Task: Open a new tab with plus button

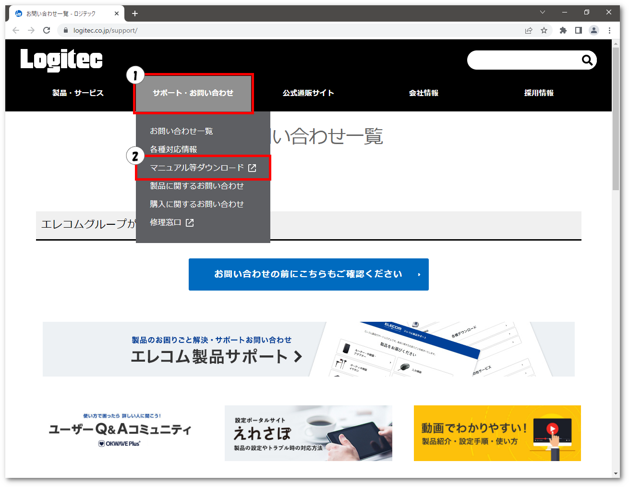Action: click(x=135, y=13)
